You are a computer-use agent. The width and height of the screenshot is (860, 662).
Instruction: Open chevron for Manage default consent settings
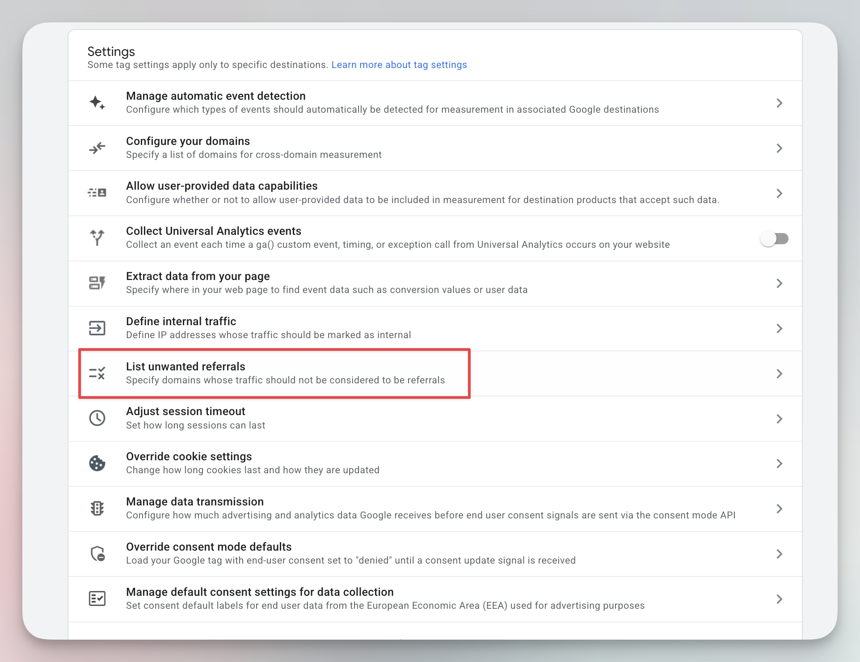coord(780,599)
